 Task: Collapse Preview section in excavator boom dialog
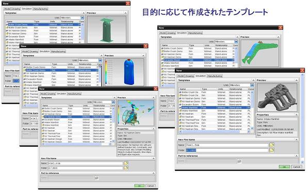coord(278,37)
